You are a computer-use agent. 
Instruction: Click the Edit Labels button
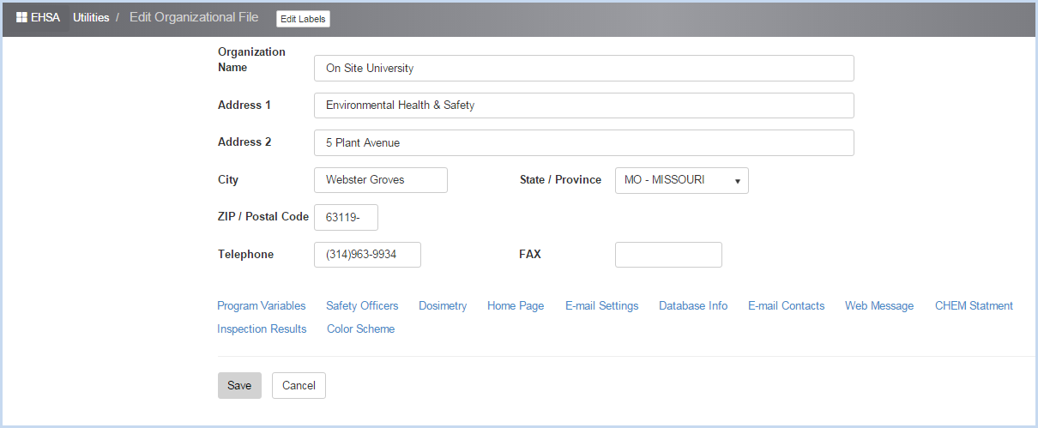[303, 19]
